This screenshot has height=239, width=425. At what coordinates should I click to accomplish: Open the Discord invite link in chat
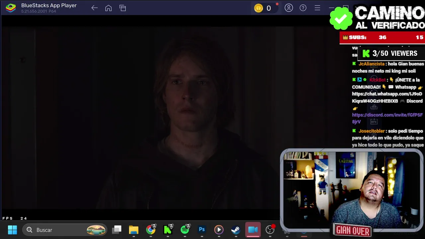(387, 118)
